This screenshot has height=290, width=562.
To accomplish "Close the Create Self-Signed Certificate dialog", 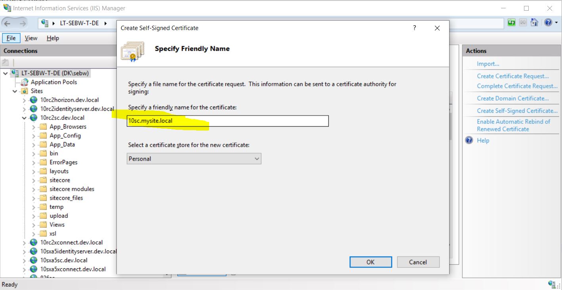I will click(x=437, y=28).
